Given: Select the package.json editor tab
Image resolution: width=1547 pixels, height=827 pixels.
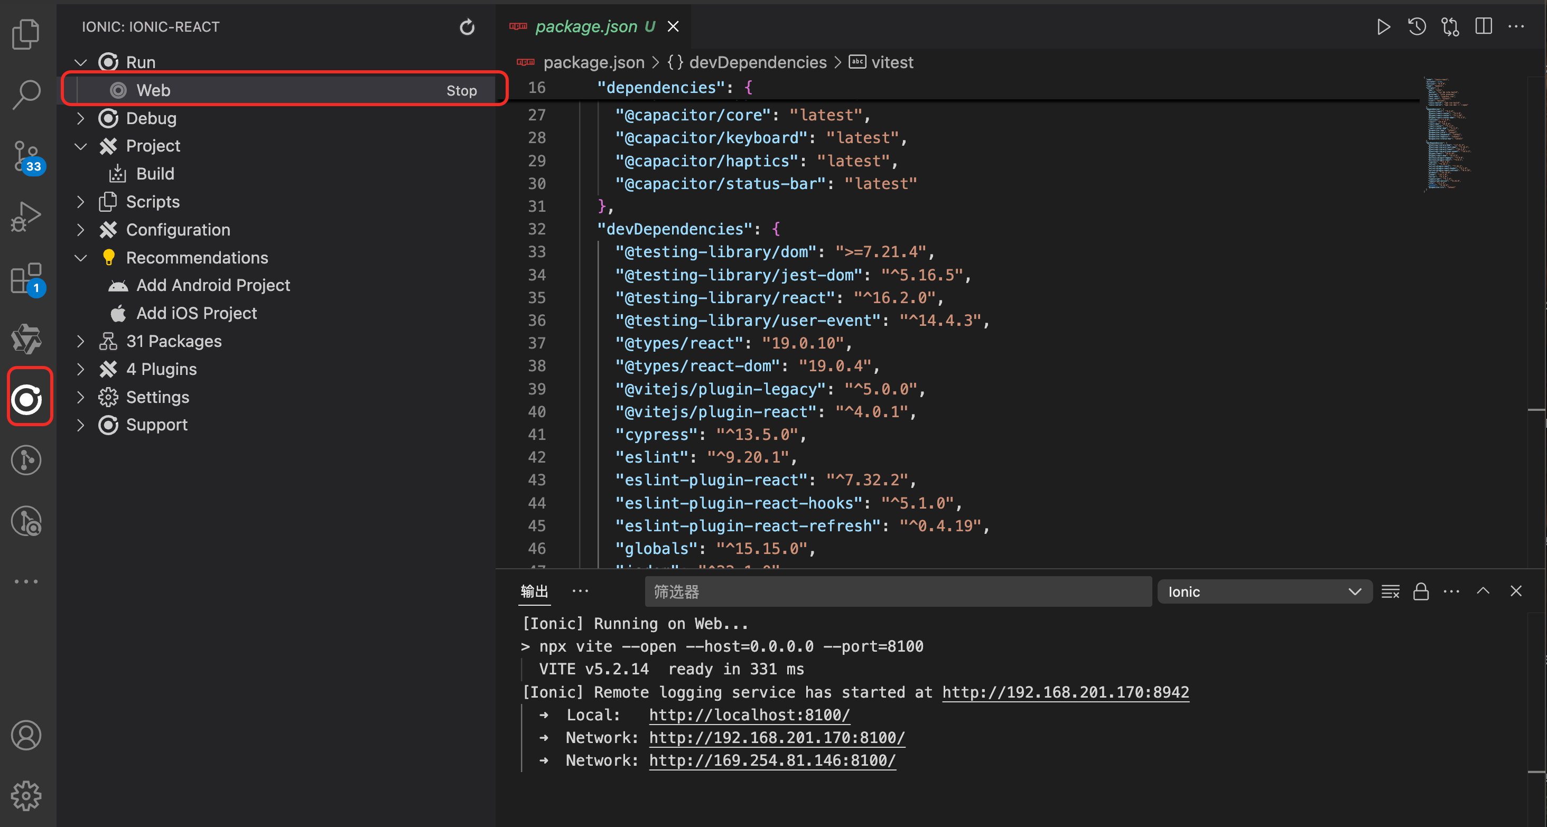Looking at the screenshot, I should coord(585,26).
